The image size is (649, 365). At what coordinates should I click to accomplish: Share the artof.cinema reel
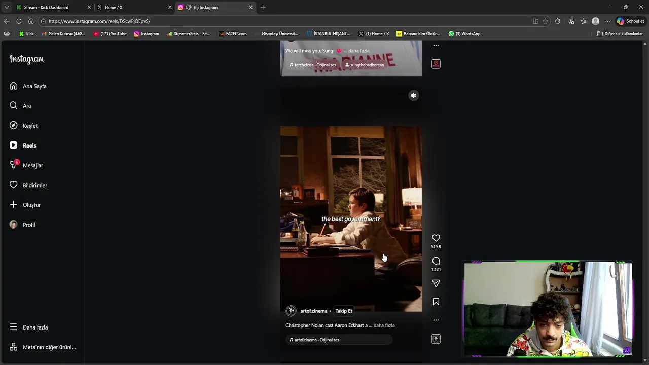pos(436,283)
